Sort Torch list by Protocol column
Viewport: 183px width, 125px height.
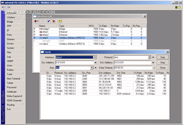coord(59,73)
